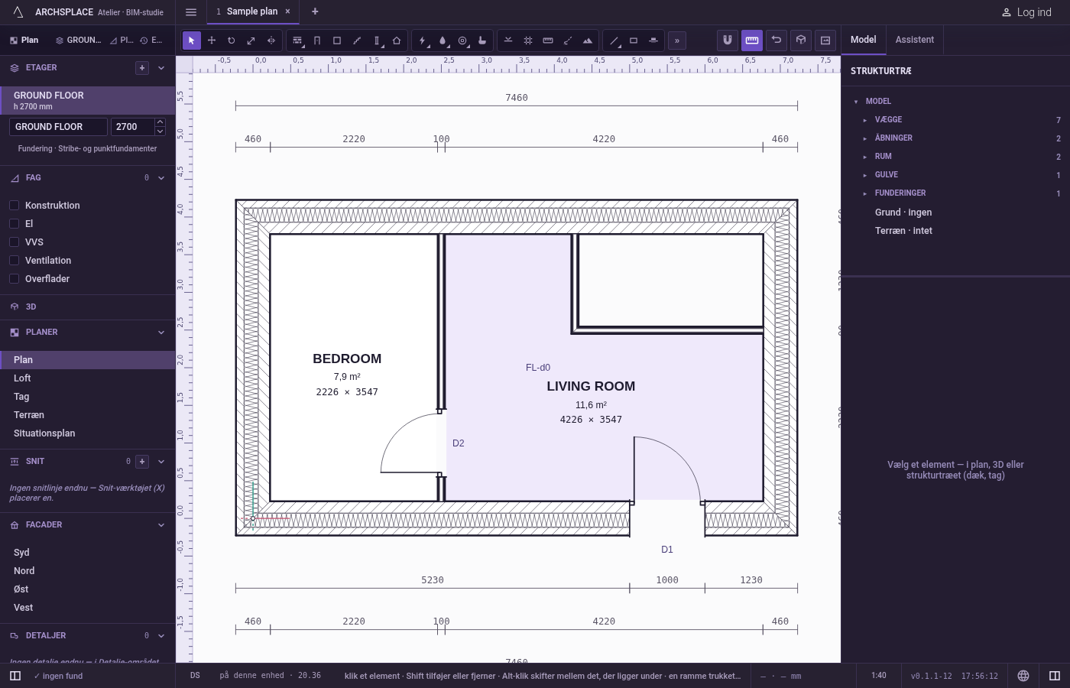Choose the door tool
Image resolution: width=1070 pixels, height=688 pixels.
(317, 41)
